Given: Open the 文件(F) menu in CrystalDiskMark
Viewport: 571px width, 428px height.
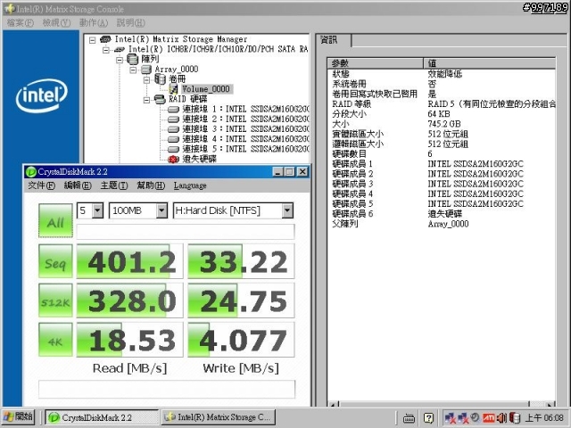Looking at the screenshot, I should [42, 185].
